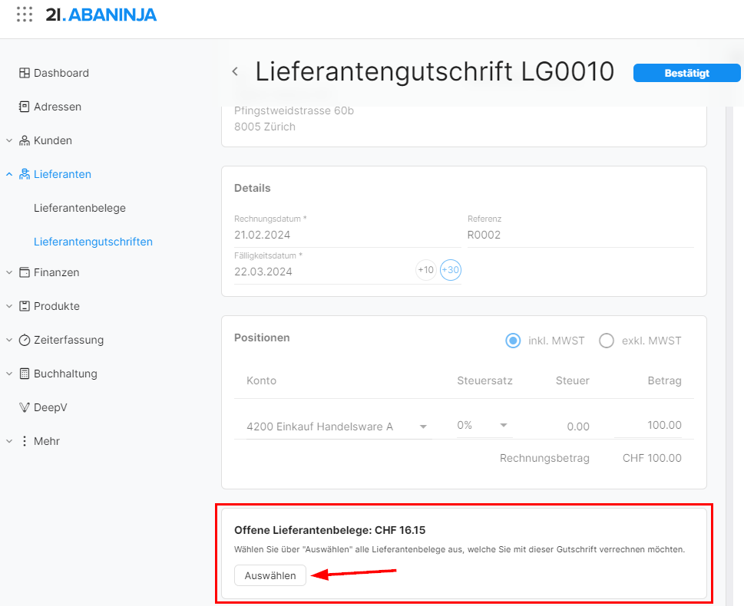
Task: Select the exkl. MWST radio button
Action: point(607,341)
